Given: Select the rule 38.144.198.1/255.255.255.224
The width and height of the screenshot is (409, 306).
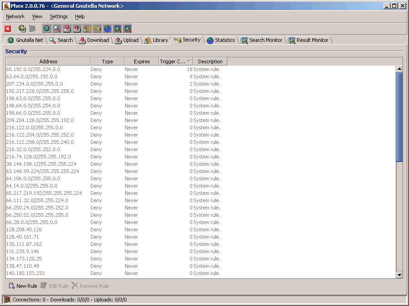Looking at the screenshot, I should (116, 164).
